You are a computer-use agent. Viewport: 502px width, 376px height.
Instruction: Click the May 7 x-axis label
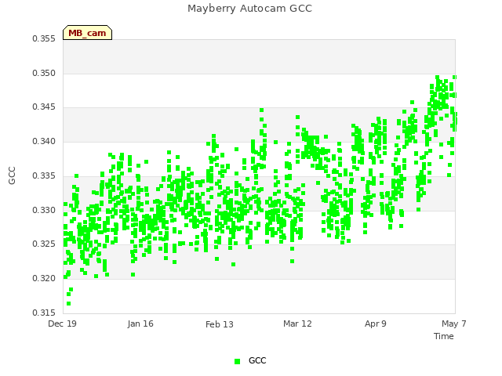[x=453, y=324]
